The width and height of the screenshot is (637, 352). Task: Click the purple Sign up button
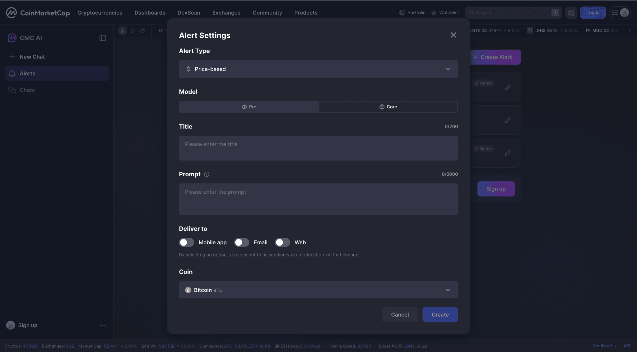(496, 189)
